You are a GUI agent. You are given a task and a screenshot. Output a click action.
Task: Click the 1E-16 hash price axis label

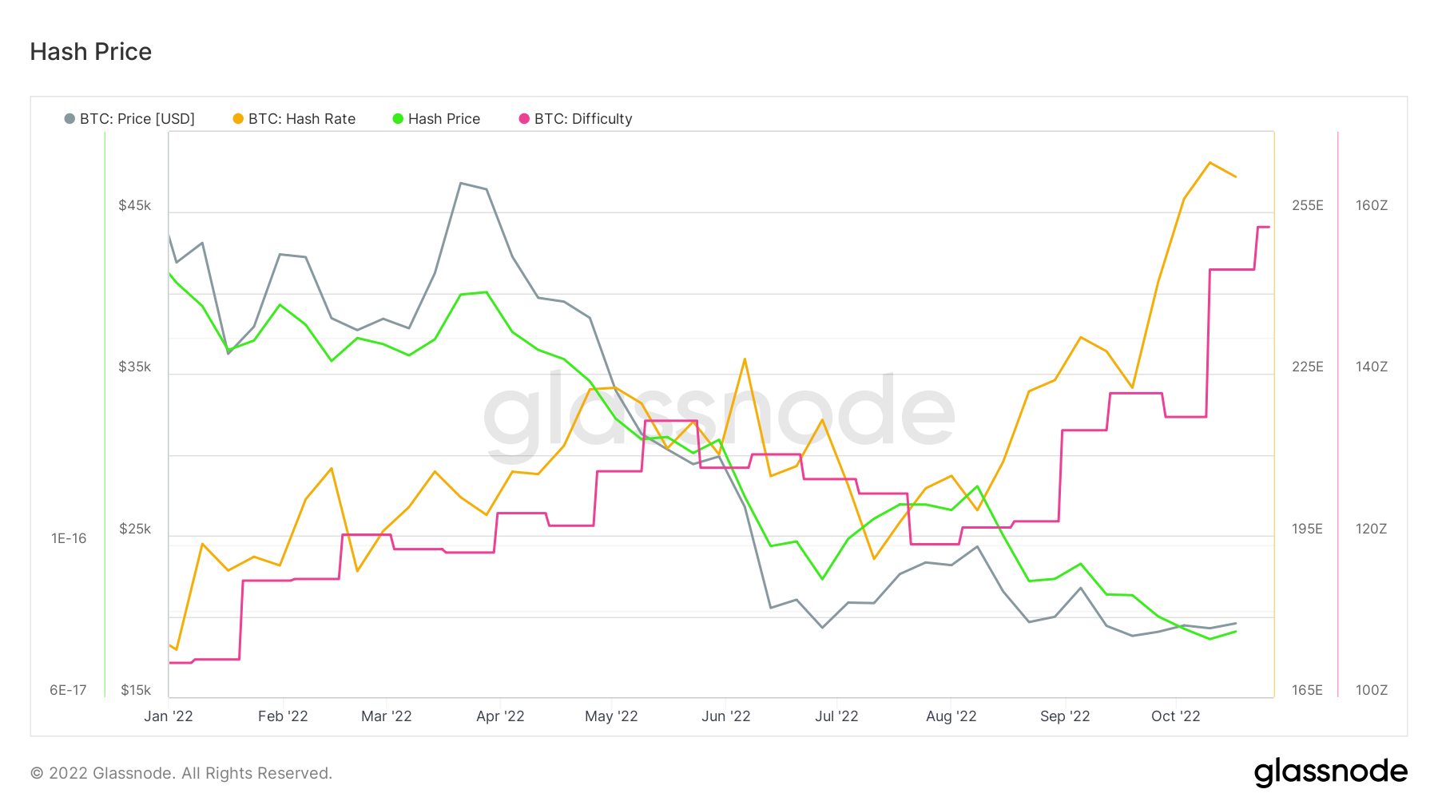(x=69, y=538)
